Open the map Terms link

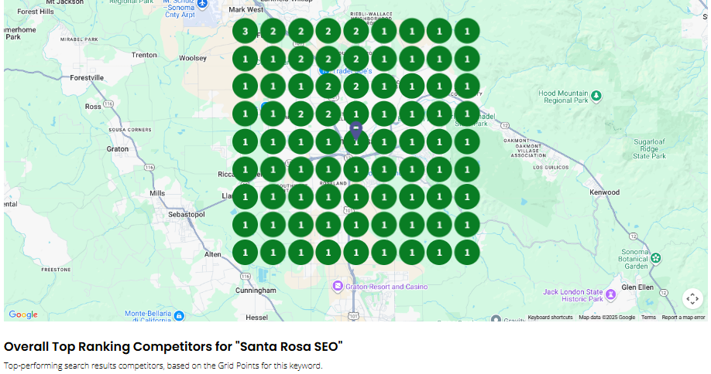pos(648,318)
